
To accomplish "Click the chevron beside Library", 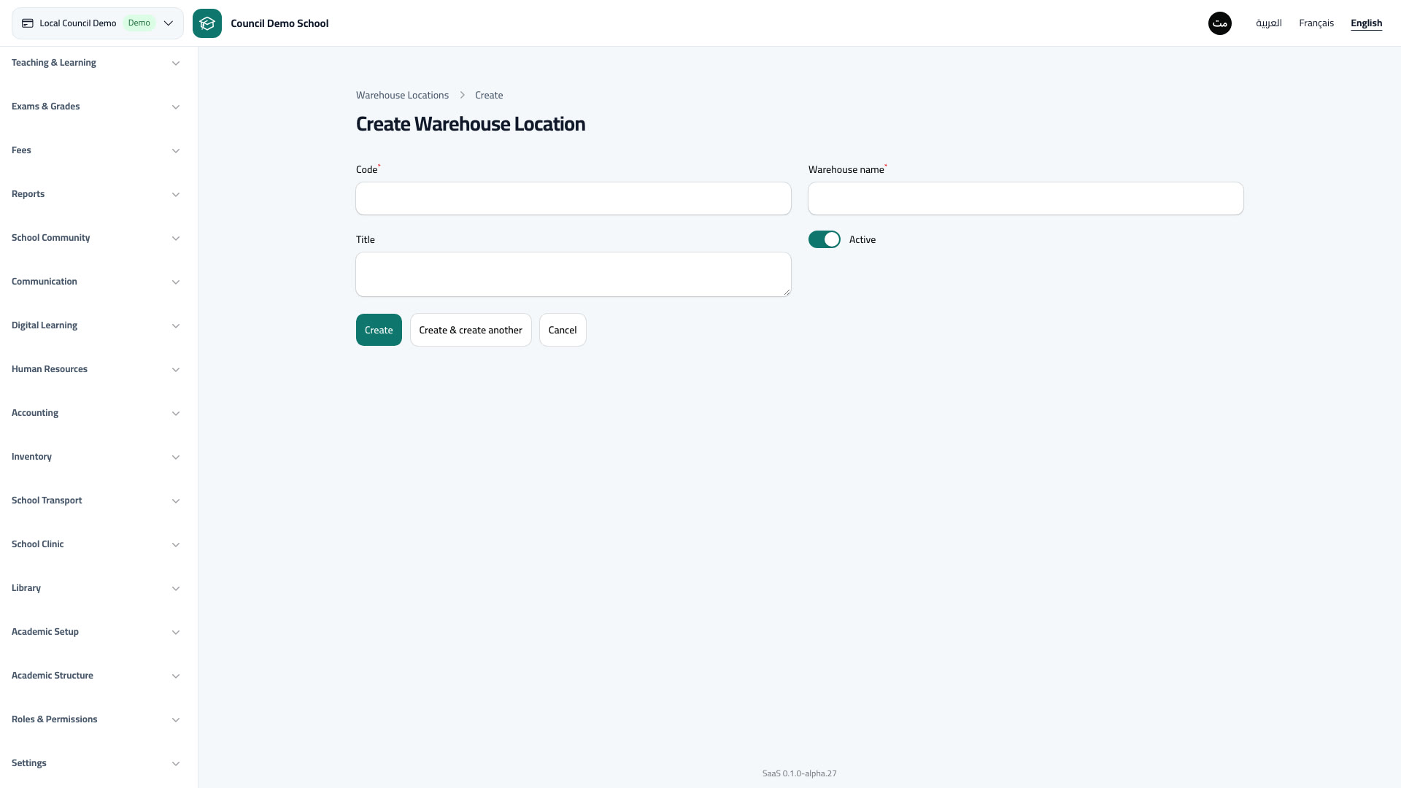I will pyautogui.click(x=176, y=589).
